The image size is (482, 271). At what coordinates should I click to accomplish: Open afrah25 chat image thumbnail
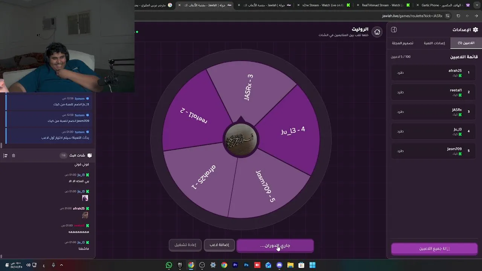(x=85, y=215)
